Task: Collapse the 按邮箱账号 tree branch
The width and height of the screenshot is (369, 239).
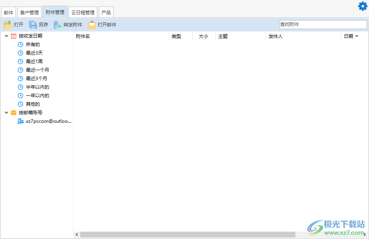Action: click(x=6, y=112)
